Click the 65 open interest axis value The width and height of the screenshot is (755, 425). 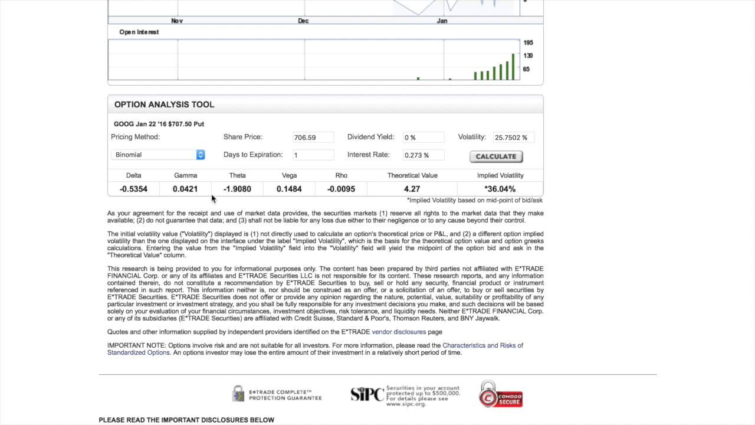526,69
